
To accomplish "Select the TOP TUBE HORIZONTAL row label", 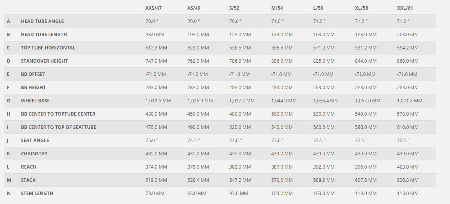I will click(x=48, y=48).
